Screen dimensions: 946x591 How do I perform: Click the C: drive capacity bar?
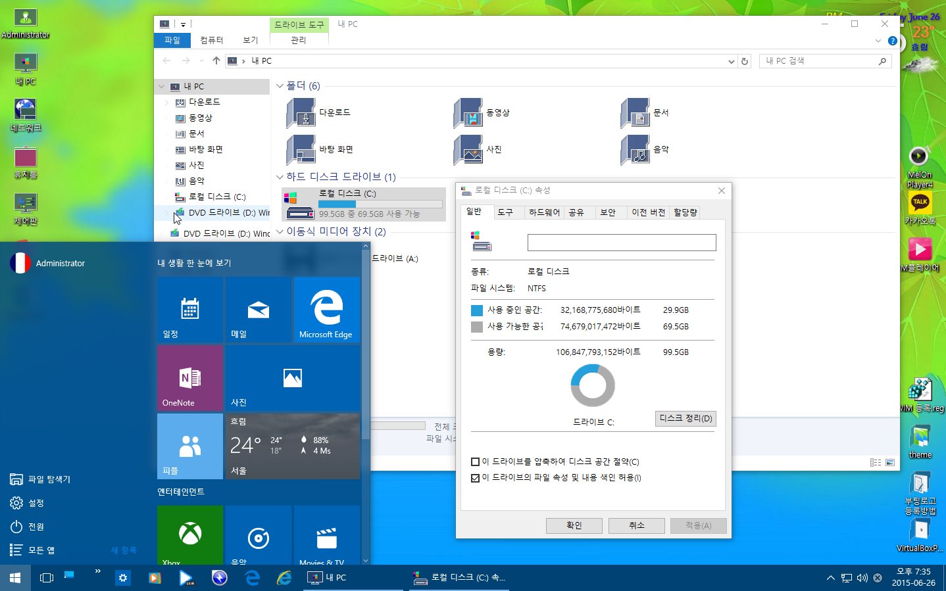380,204
